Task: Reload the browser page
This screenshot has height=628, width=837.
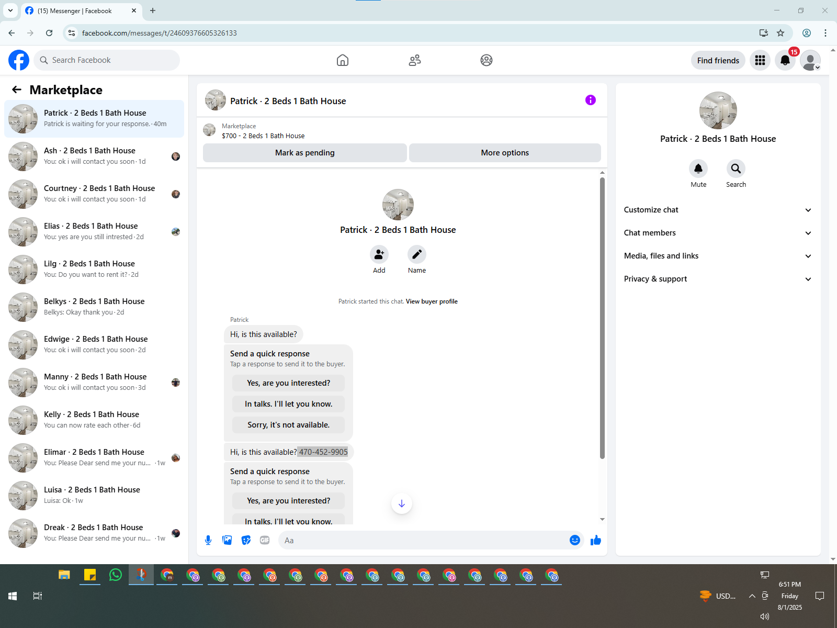Action: point(49,33)
